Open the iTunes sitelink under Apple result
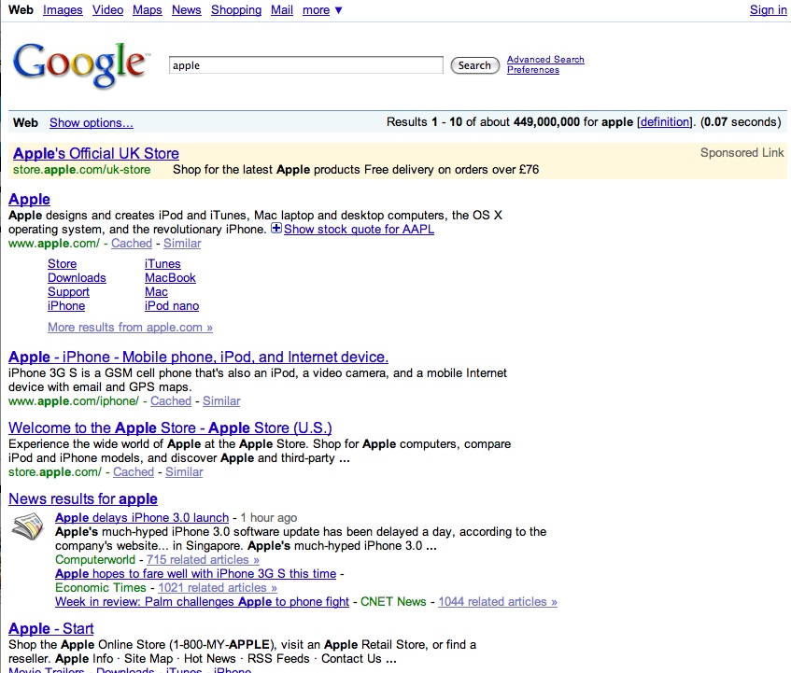 [x=162, y=264]
